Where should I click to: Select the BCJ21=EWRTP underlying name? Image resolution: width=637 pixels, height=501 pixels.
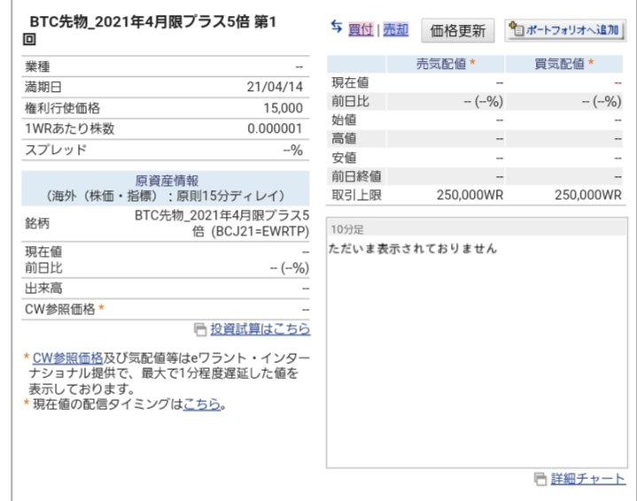(x=221, y=223)
